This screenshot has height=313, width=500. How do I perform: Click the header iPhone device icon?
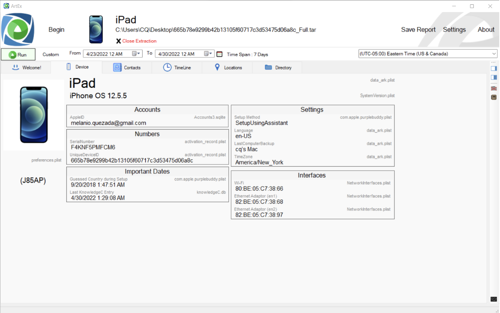point(96,30)
